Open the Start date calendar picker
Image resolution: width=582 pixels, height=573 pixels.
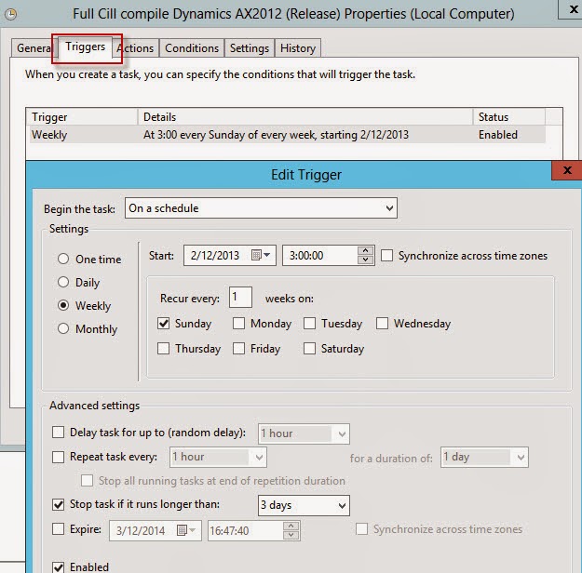click(261, 255)
